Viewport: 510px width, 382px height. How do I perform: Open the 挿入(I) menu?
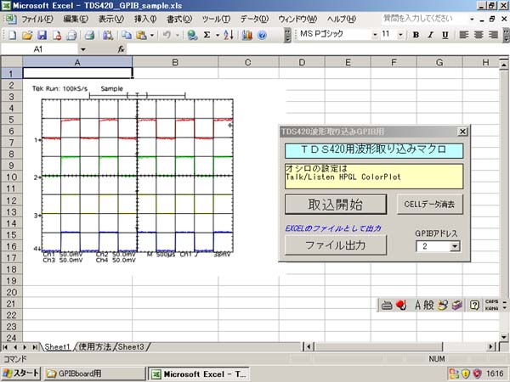point(145,20)
